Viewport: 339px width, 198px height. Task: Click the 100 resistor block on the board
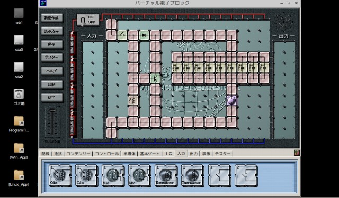click(133, 100)
